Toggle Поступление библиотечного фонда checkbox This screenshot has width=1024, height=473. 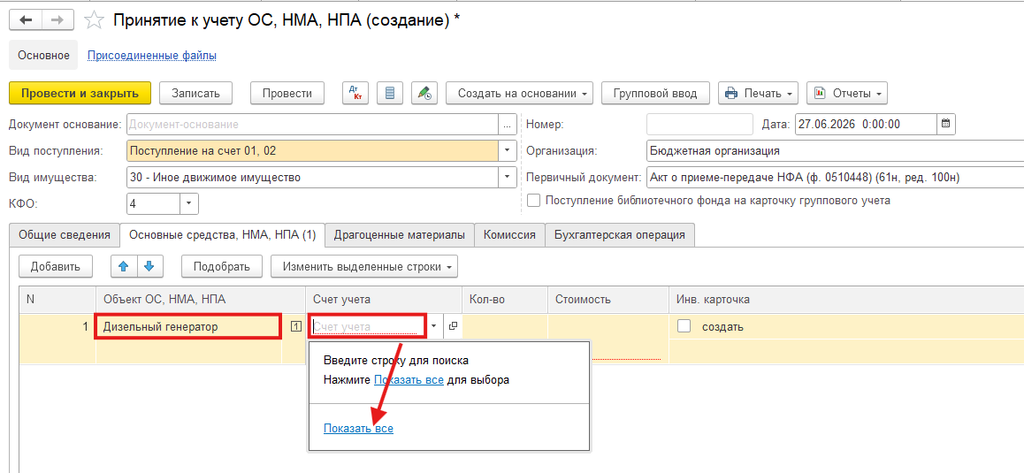(x=533, y=202)
